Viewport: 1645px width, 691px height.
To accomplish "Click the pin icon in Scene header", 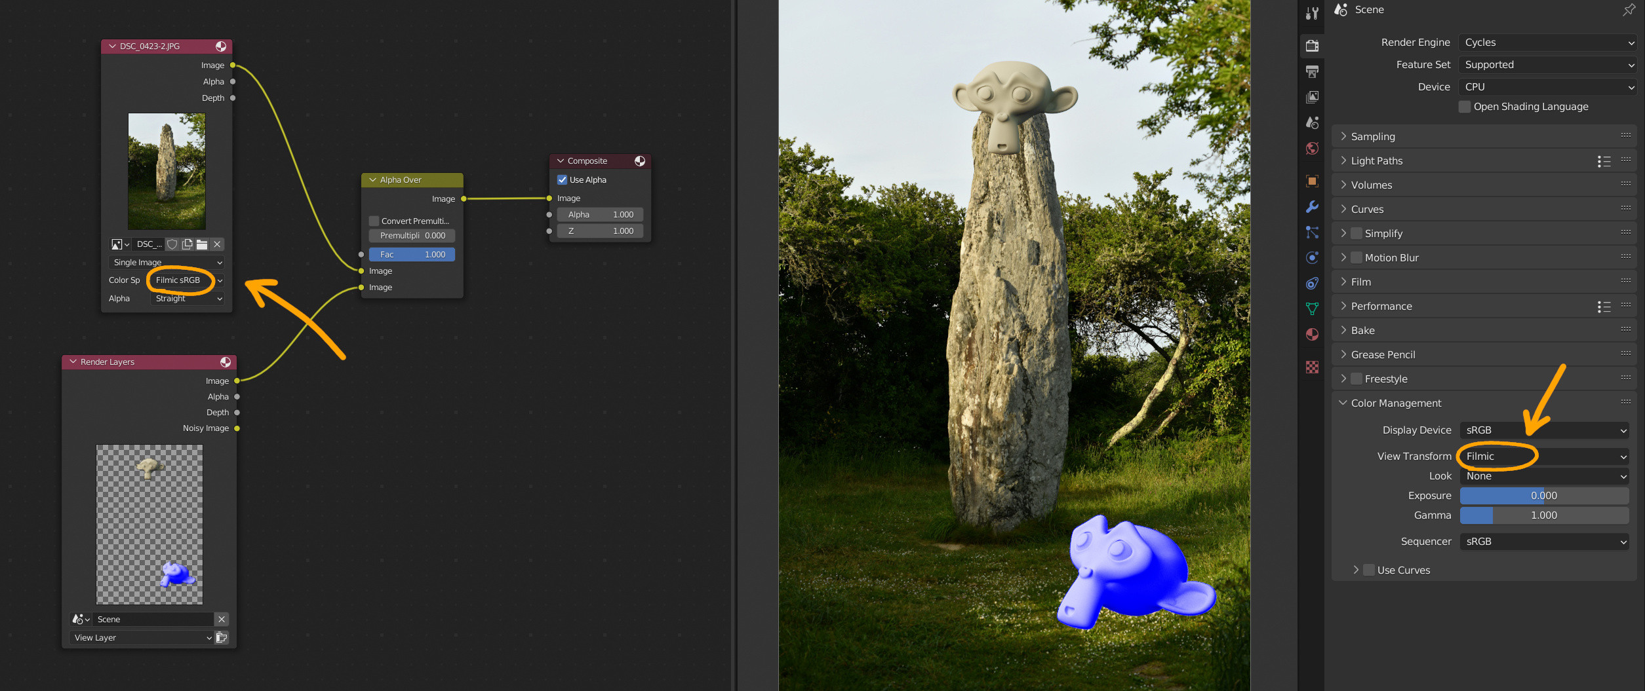I will (1629, 10).
